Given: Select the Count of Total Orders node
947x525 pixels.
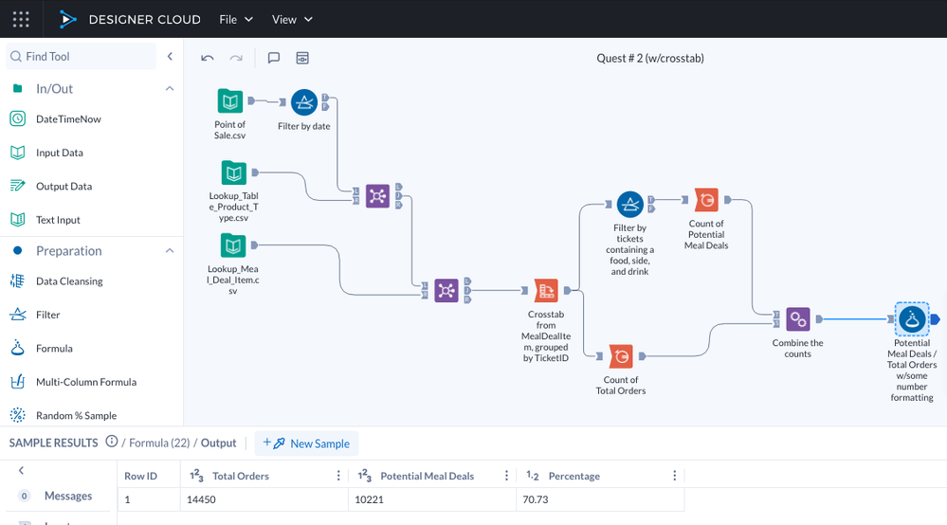Looking at the screenshot, I should click(621, 356).
